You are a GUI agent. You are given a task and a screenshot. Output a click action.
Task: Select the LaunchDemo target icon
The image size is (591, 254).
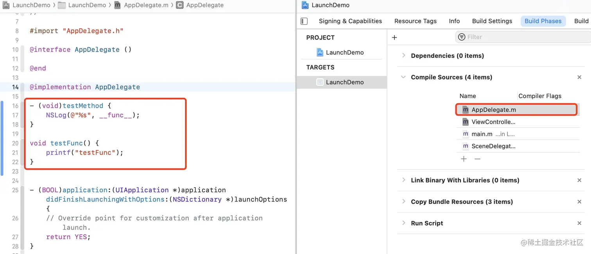(320, 82)
